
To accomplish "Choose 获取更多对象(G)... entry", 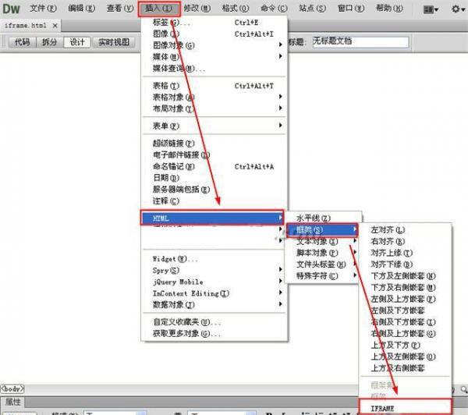I will click(214, 334).
